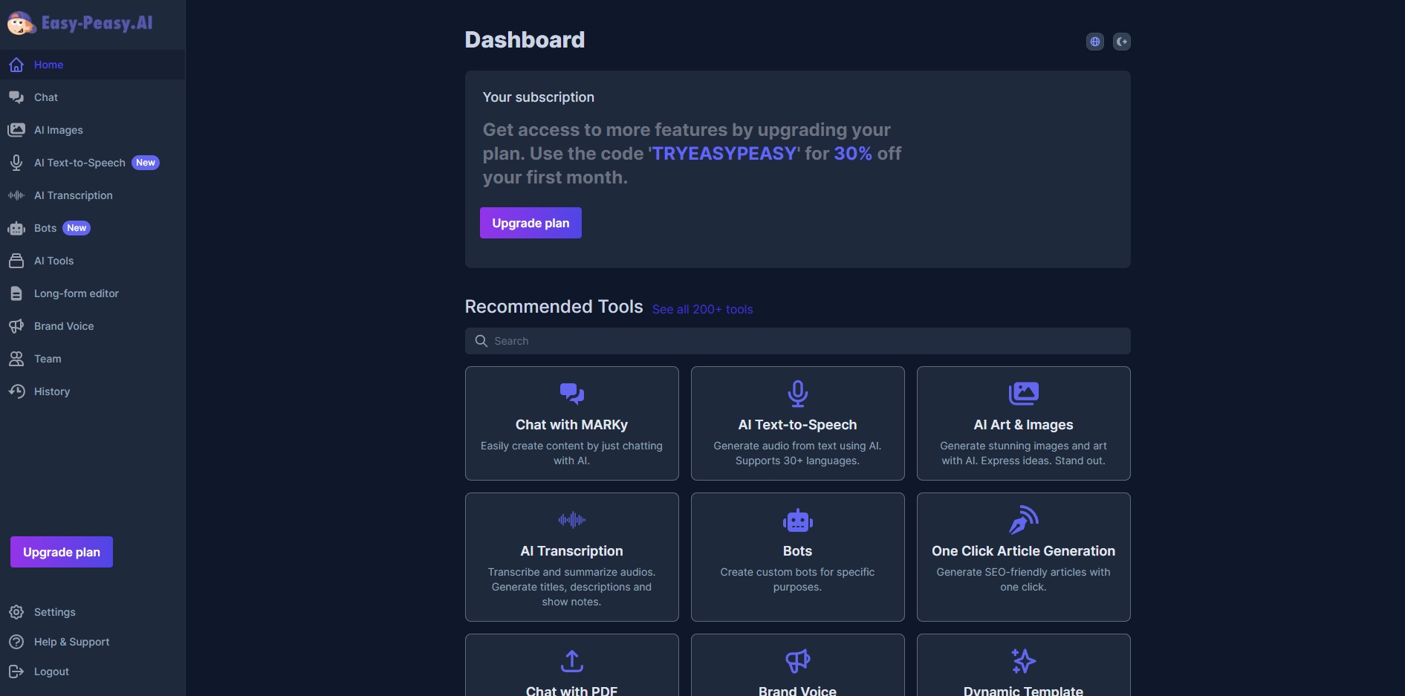
Task: Click the megaphone icon on Brand Voice card
Action: click(x=798, y=660)
